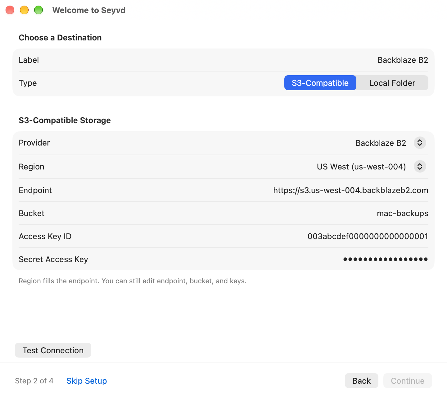Click the Skip Setup link

pyautogui.click(x=87, y=381)
